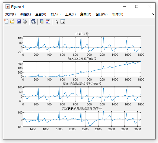The image size is (158, 143).
Task: Open the 桌面(D) menu
Action: 86,14
